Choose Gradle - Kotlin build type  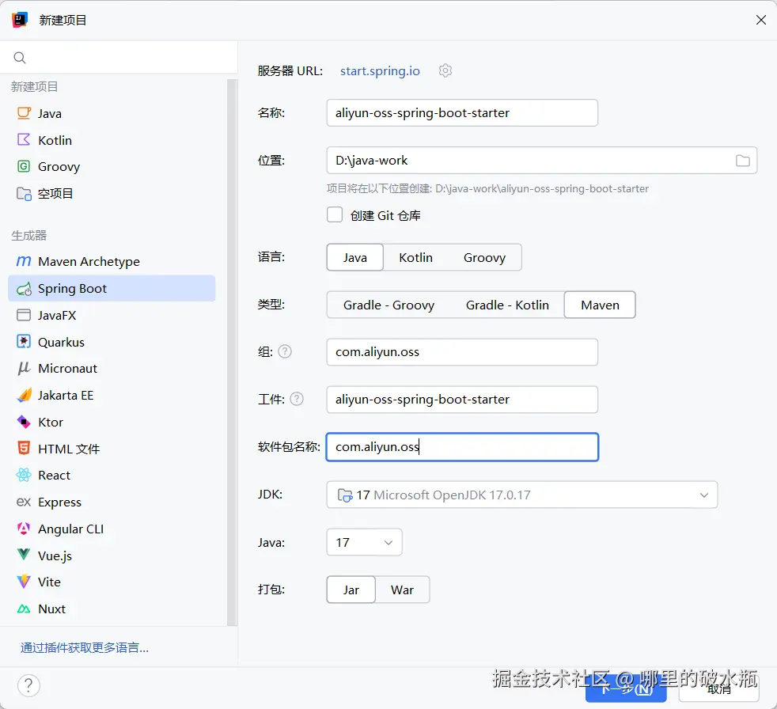coord(507,305)
